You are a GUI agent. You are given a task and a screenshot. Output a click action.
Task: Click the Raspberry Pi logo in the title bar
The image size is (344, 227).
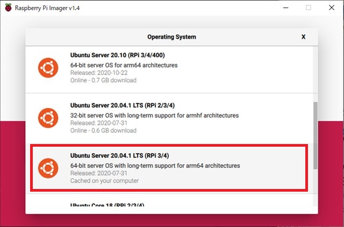pyautogui.click(x=9, y=7)
